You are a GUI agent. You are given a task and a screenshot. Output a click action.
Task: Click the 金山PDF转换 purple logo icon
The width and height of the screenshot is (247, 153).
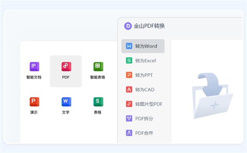tap(128, 26)
